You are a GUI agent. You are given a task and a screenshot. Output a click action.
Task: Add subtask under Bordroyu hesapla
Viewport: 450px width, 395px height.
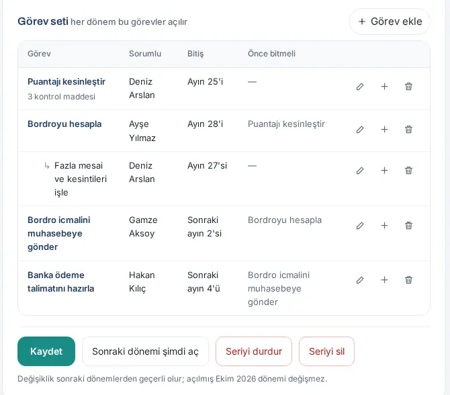point(384,130)
